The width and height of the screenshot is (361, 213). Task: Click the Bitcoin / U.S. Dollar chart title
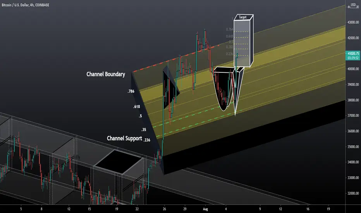click(25, 5)
